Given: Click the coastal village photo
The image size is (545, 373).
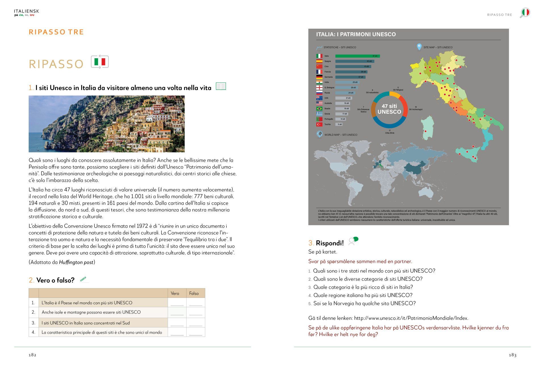Looking at the screenshot, I should point(106,124).
